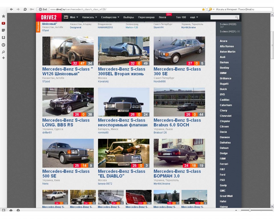
Task: Click the scrollbar down arrow
Action: click(x=272, y=206)
